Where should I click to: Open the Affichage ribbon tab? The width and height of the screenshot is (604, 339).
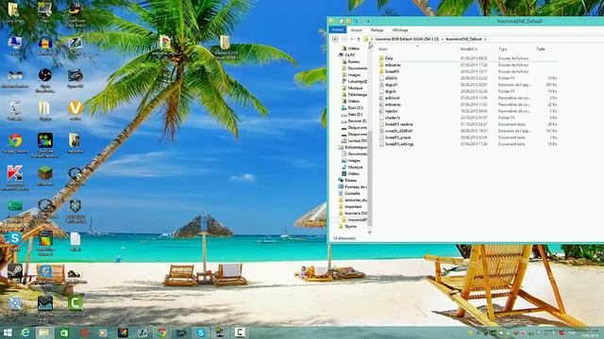399,30
